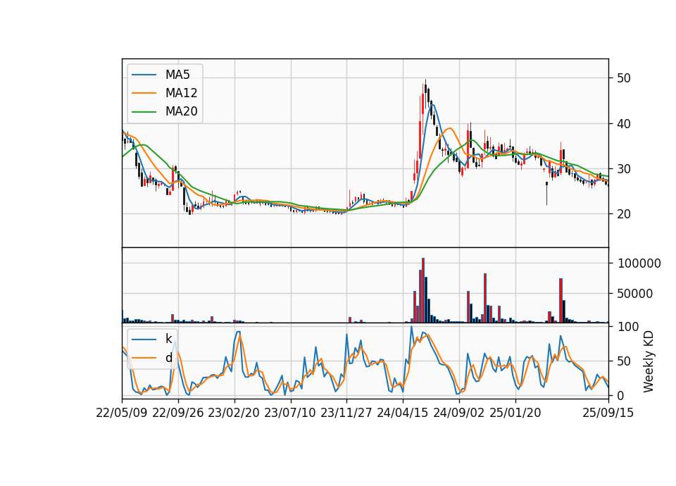
Task: Click the 22/05/09 date axis label
Action: tap(122, 413)
